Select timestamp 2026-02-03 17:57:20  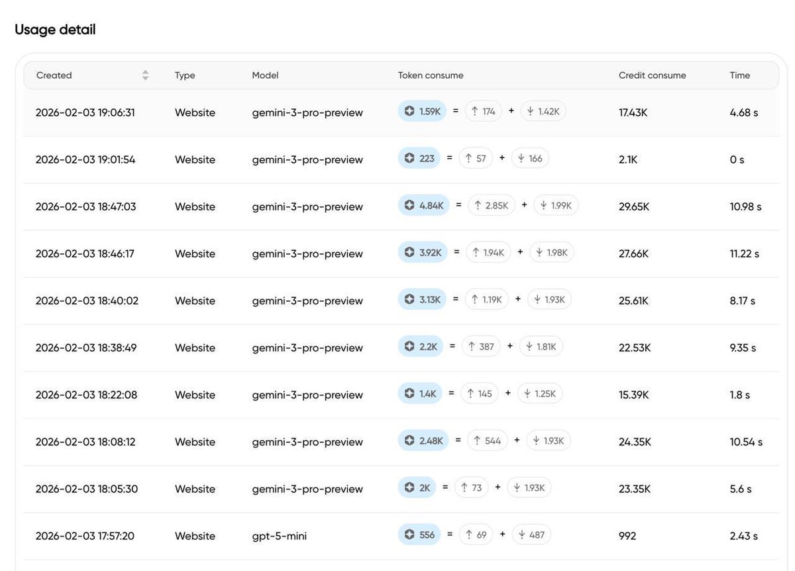pos(85,536)
